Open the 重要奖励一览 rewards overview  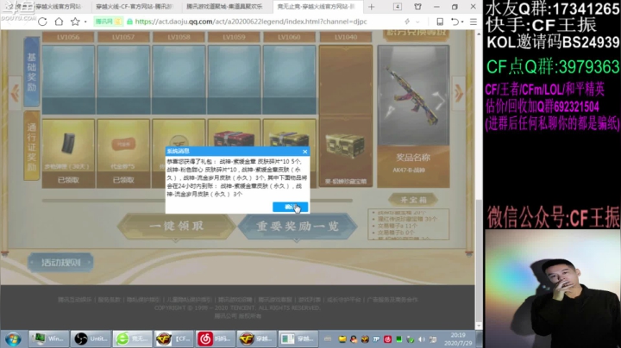coord(298,227)
